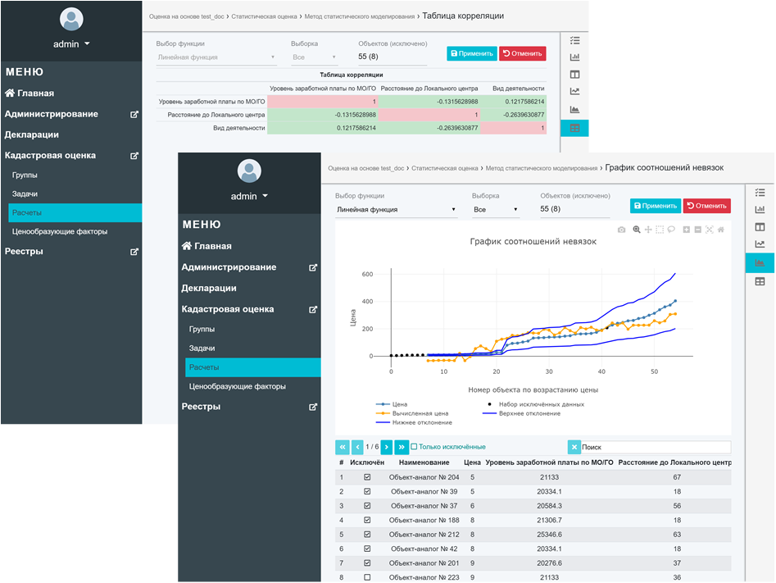Open area chart view in front sidebar
This screenshot has width=776, height=583.
(x=760, y=262)
